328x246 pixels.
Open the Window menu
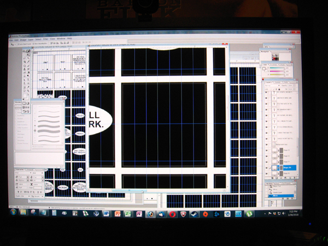tap(61, 39)
